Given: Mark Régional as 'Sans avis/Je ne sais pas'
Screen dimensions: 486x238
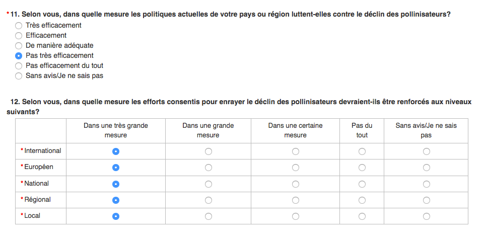Looking at the screenshot, I should [426, 200].
